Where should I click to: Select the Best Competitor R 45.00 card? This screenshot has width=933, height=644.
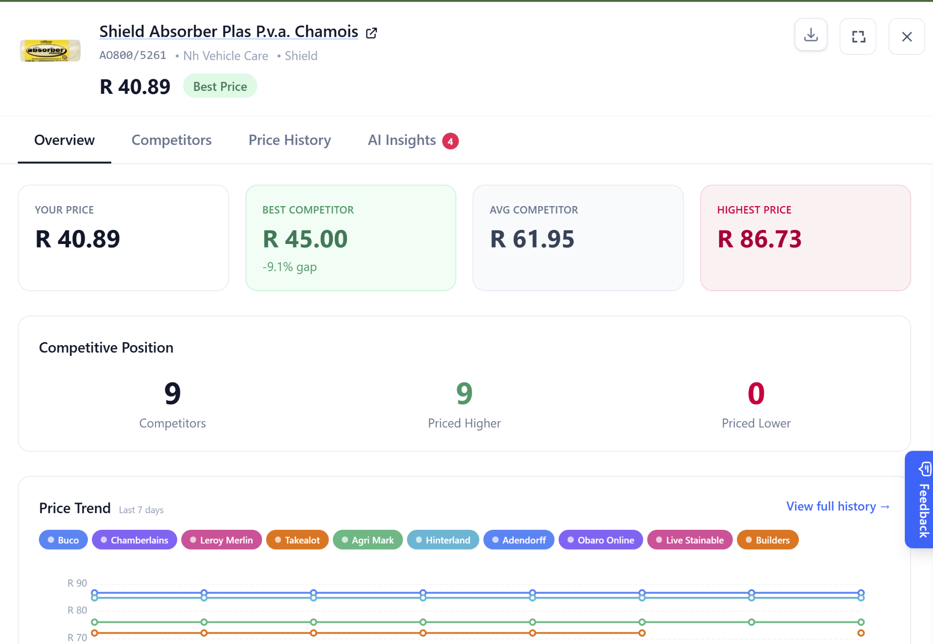pos(351,238)
